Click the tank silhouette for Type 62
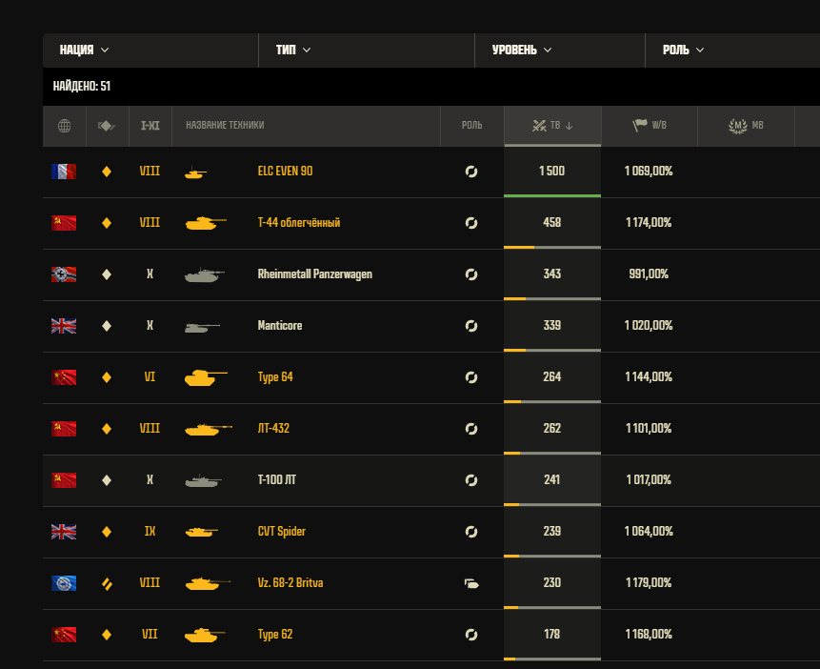820x669 pixels. pyautogui.click(x=205, y=635)
